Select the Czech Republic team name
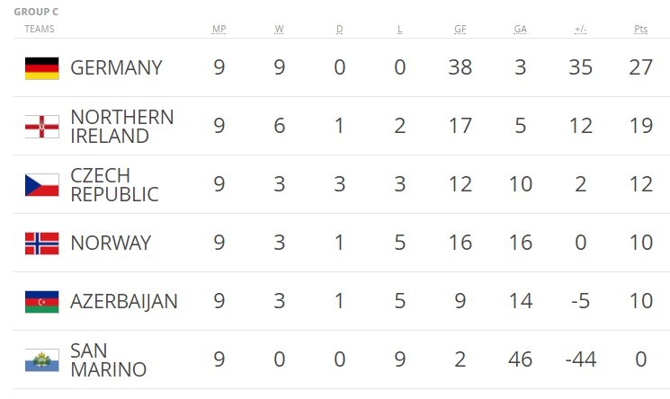670x399 pixels. click(x=113, y=185)
